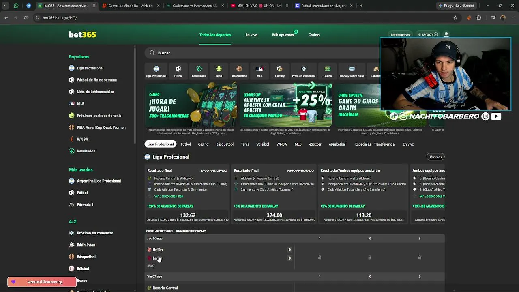Click the browser address bar URL
Screen dimensions: 519x292
click(60, 18)
